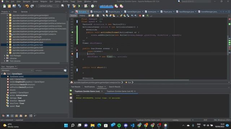Image resolution: width=231 pixels, height=129 pixels.
Task: Click the running task progress bar in status bar
Action: coord(176,120)
